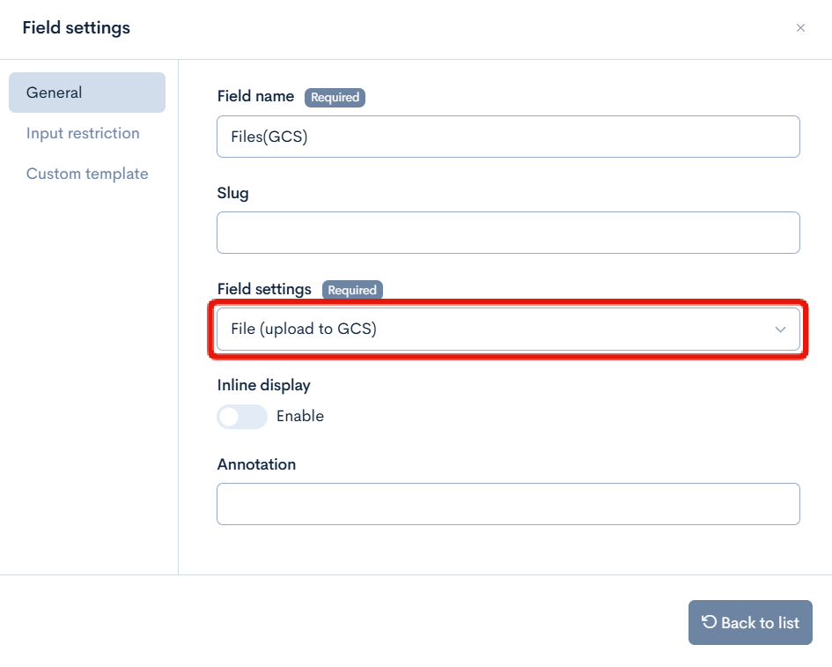The width and height of the screenshot is (832, 667).
Task: Click the Field settings dialog title
Action: (77, 28)
